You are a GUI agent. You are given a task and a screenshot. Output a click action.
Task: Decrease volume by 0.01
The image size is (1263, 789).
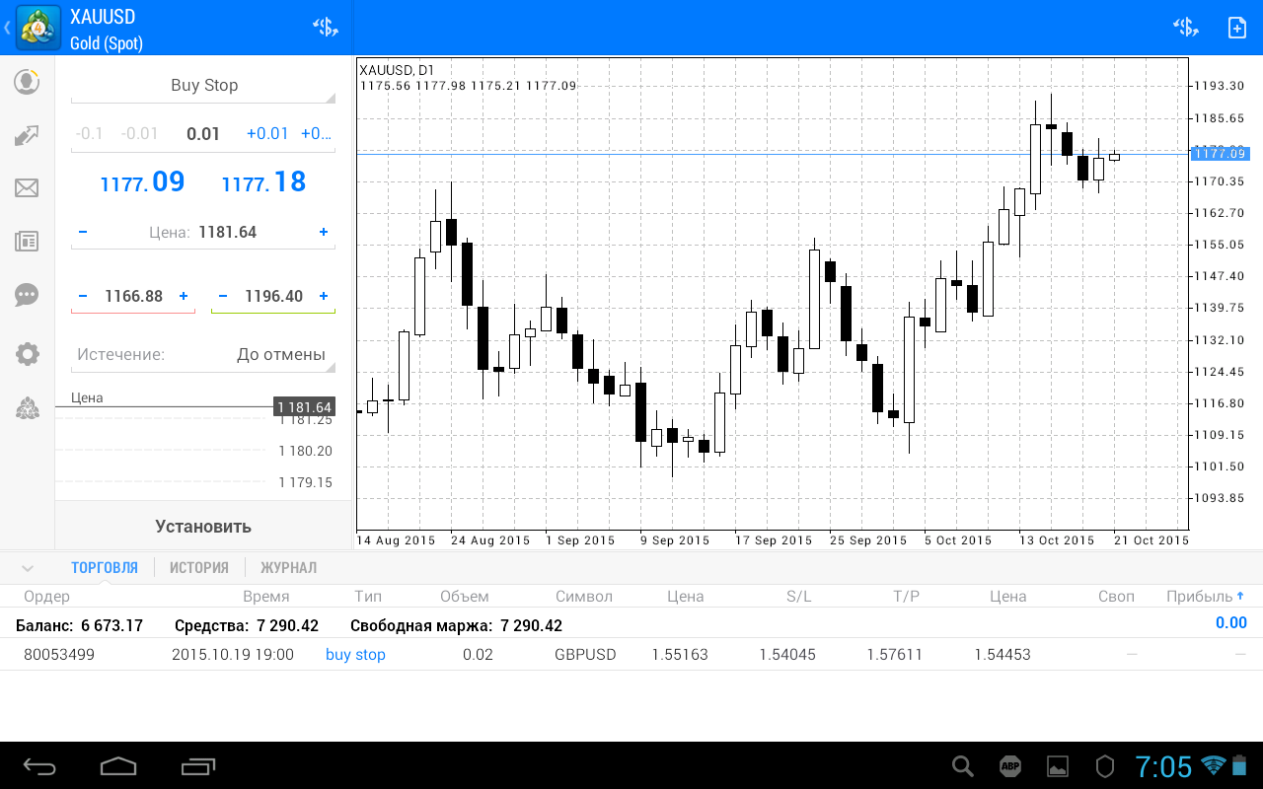[x=139, y=134]
